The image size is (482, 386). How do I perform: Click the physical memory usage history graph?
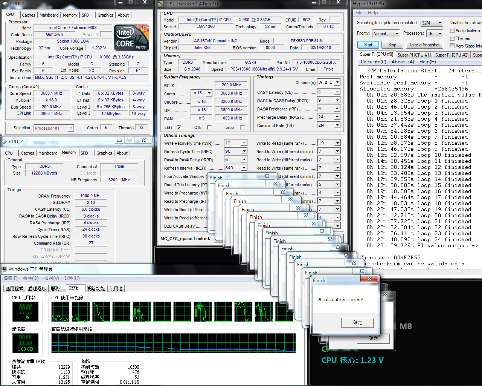(174, 343)
